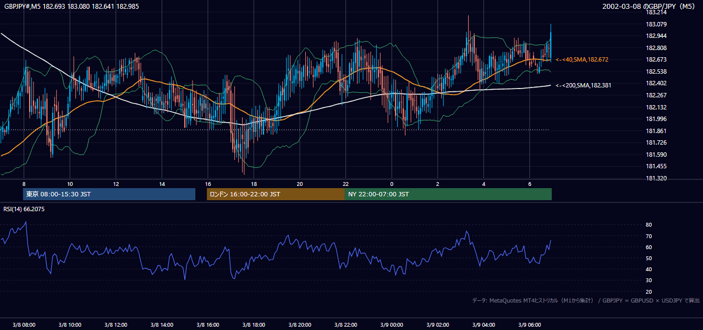
Task: Click the bottom time label 3/8 14:00
Action: (162, 324)
